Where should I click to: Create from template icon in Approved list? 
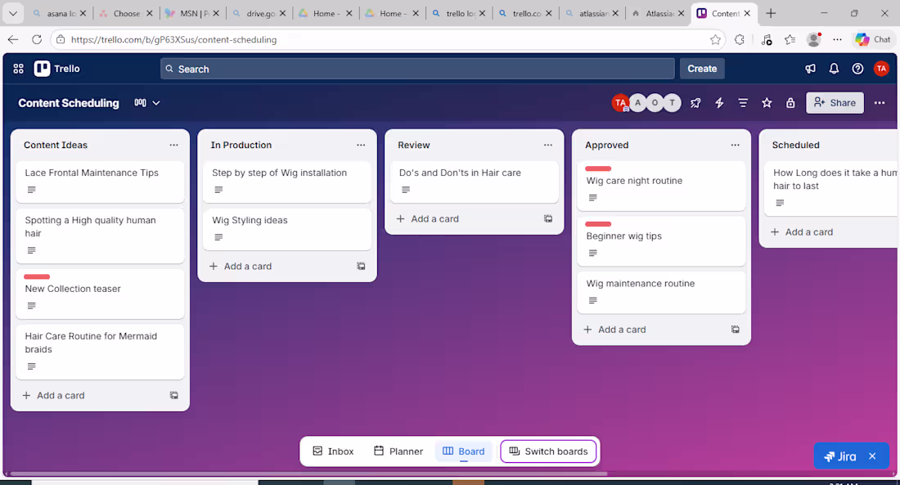click(736, 330)
